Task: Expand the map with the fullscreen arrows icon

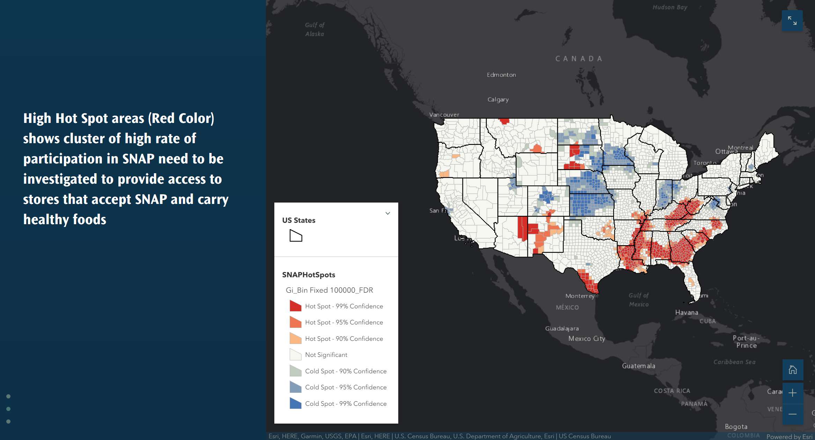Action: pos(792,20)
